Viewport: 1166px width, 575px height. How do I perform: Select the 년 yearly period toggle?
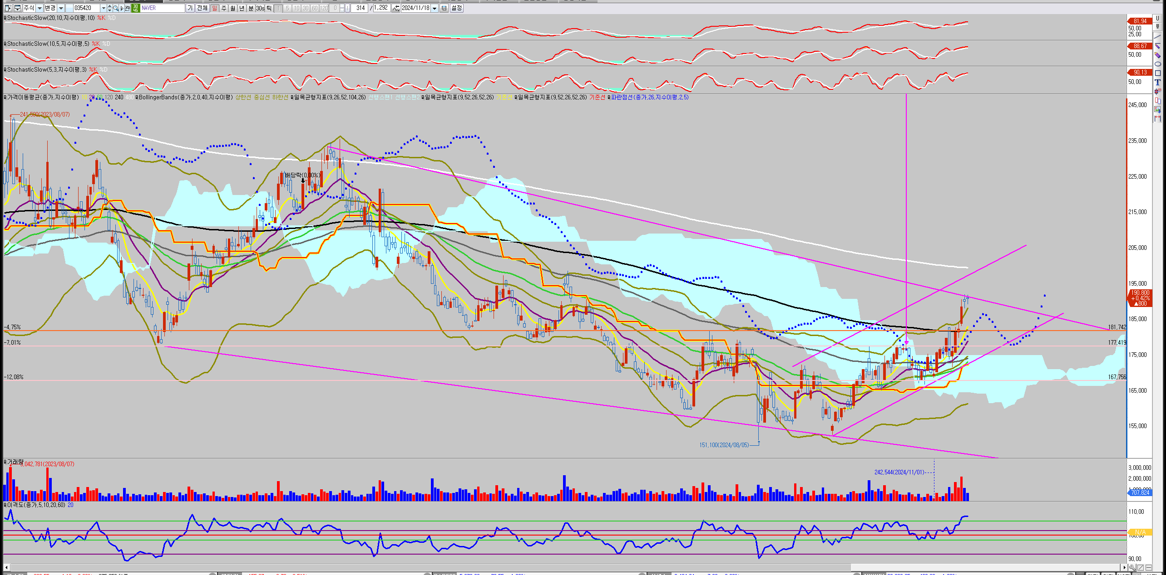(x=242, y=8)
